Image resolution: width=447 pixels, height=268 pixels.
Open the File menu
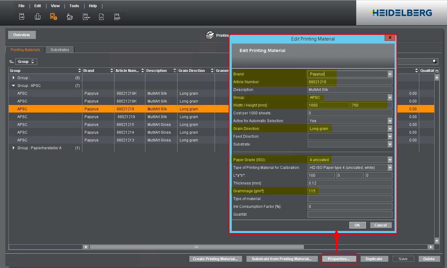click(22, 6)
